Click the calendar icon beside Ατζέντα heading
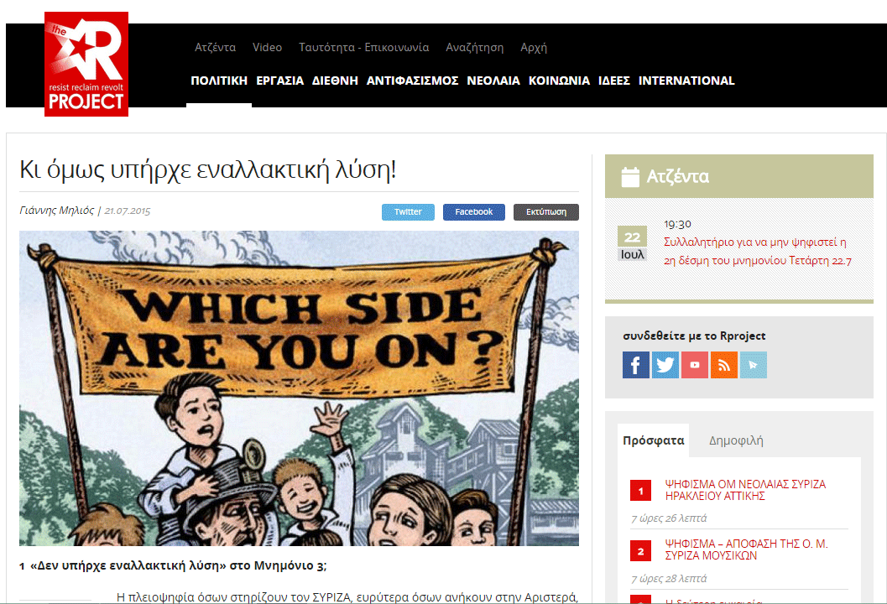 click(x=630, y=176)
